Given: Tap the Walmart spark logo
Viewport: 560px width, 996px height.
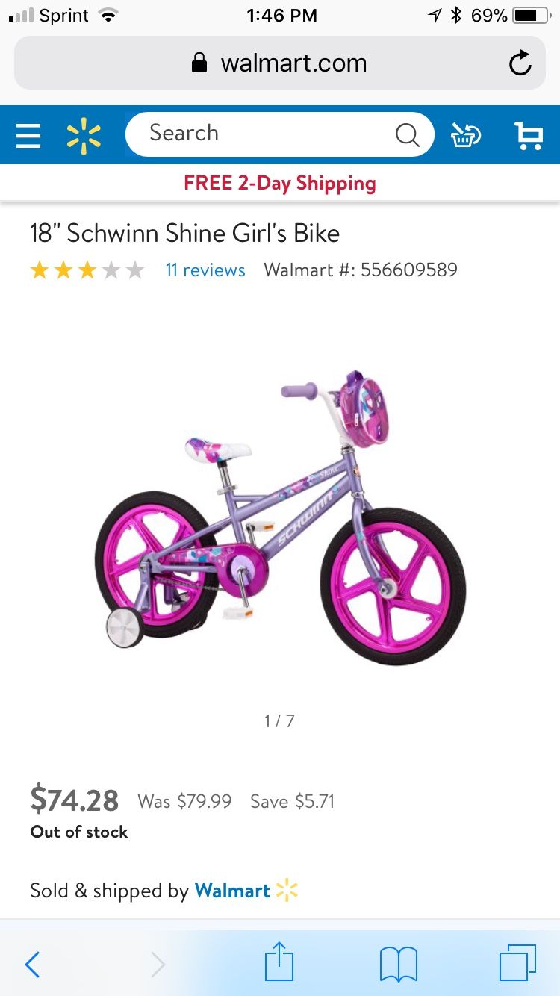Looking at the screenshot, I should [84, 135].
